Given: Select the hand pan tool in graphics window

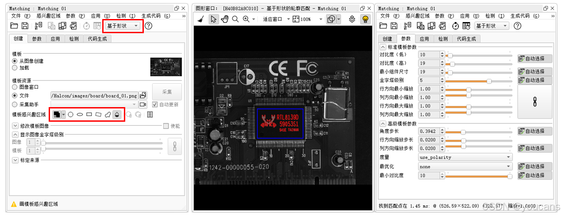Looking at the screenshot, I should click(x=225, y=19).
